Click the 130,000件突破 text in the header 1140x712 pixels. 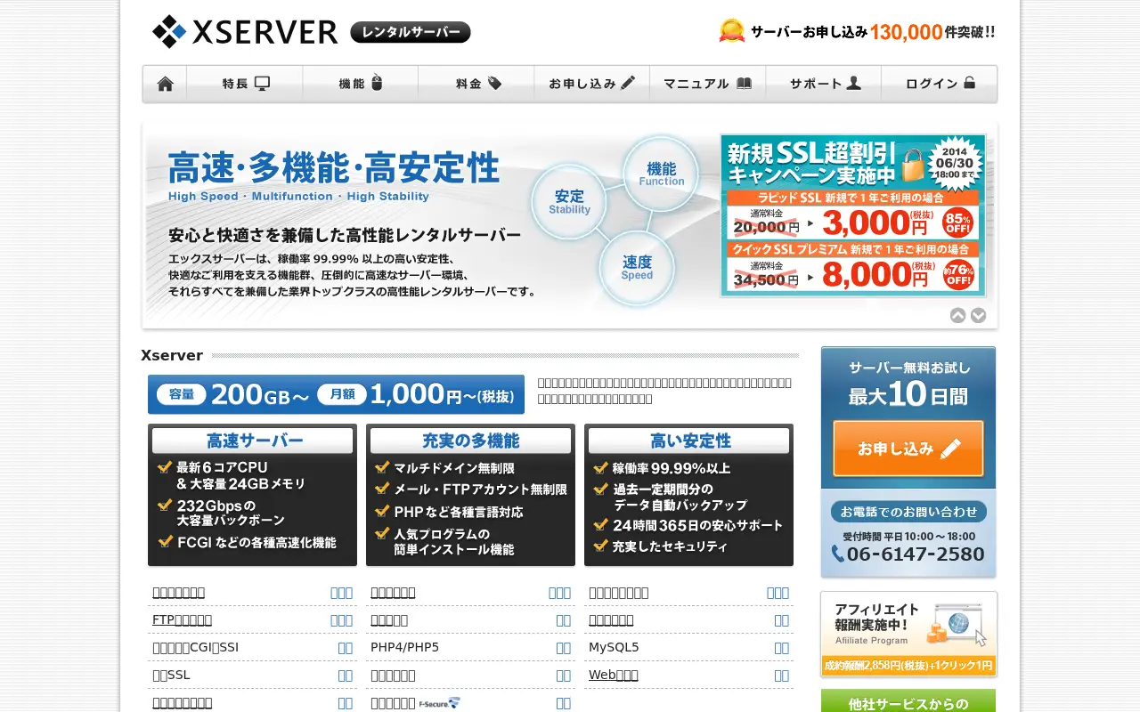click(x=932, y=32)
